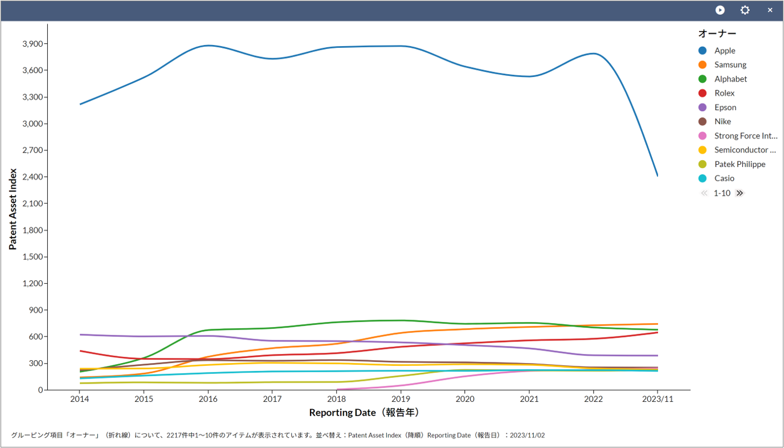Click the Patek Philippe olive legend dot
This screenshot has width=784, height=448.
pos(703,164)
